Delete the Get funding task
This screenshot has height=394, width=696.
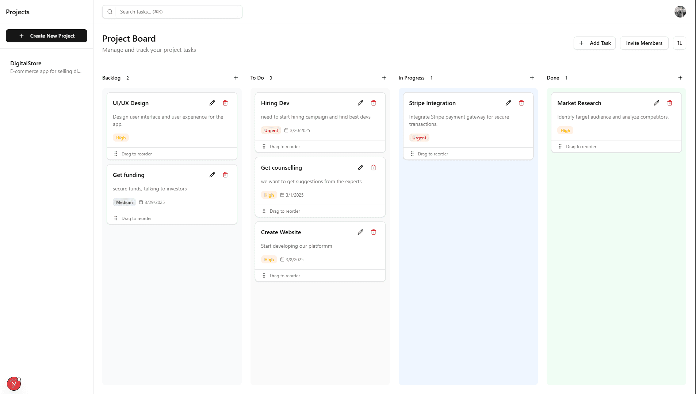pyautogui.click(x=225, y=175)
